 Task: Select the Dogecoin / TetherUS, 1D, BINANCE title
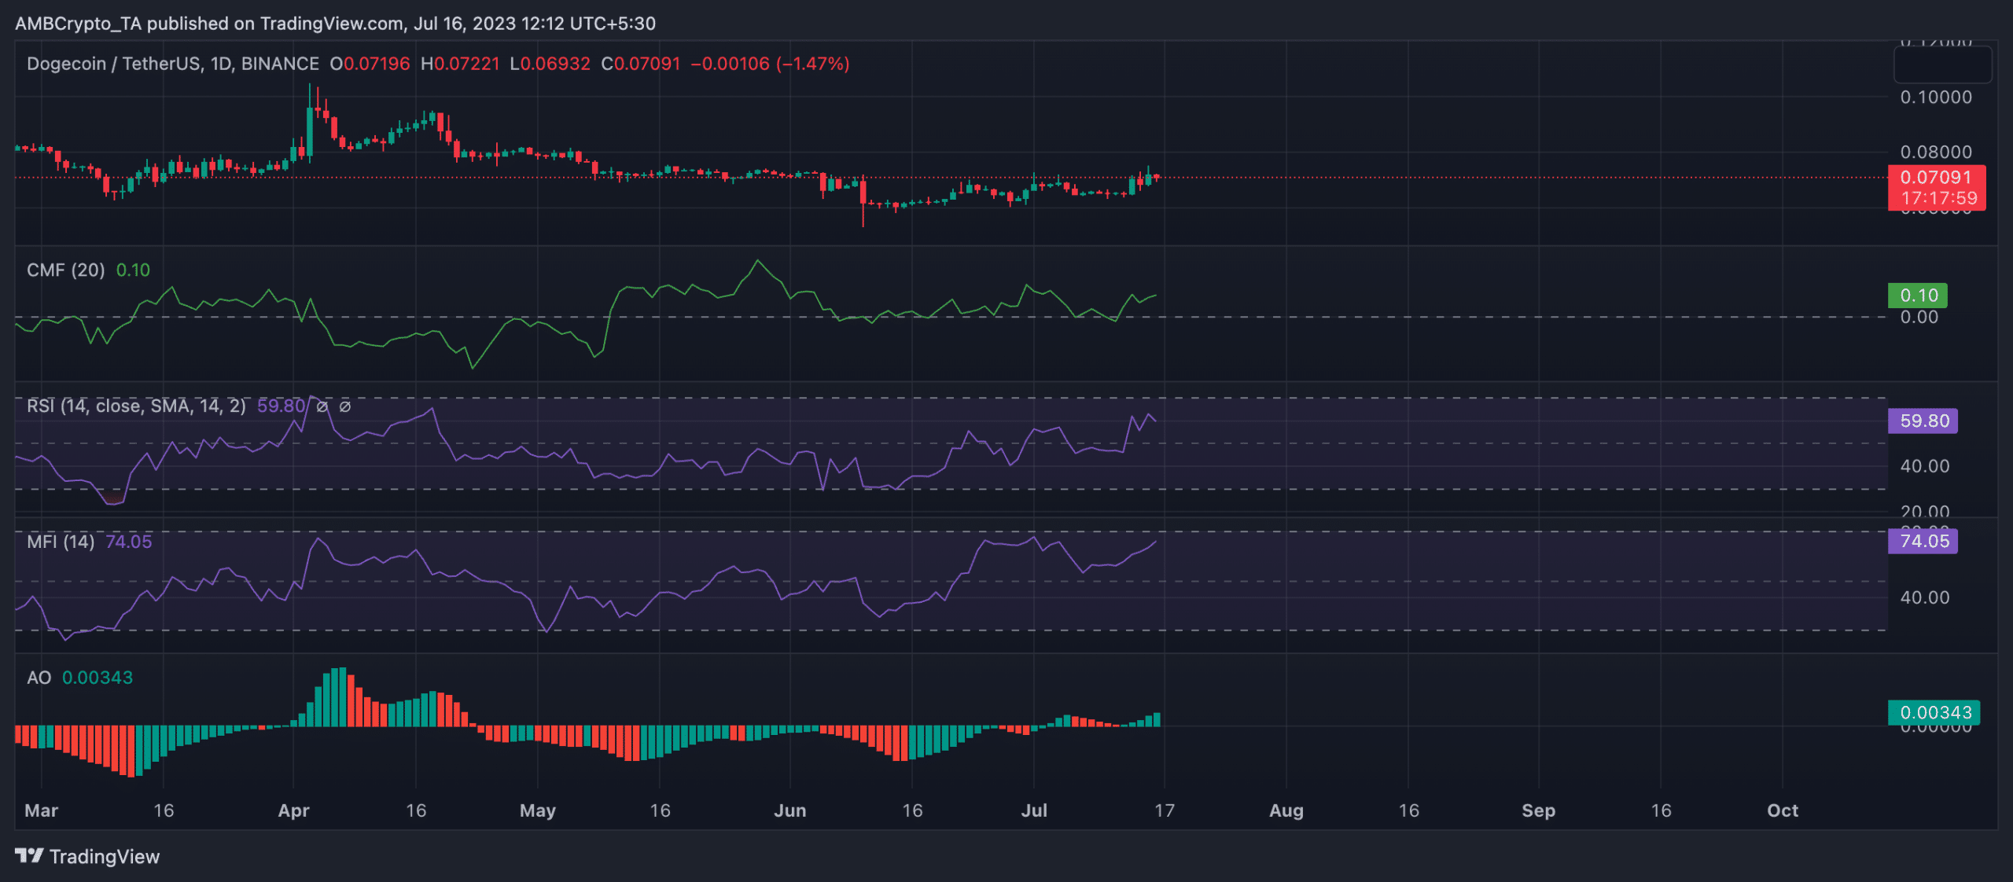(x=173, y=64)
